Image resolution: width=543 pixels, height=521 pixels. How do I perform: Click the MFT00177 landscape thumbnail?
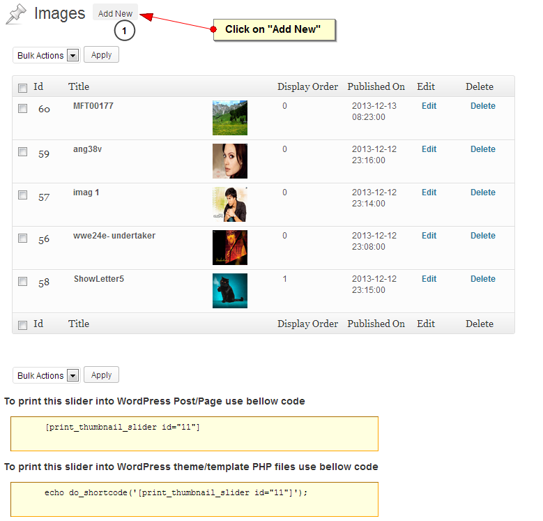tap(230, 118)
